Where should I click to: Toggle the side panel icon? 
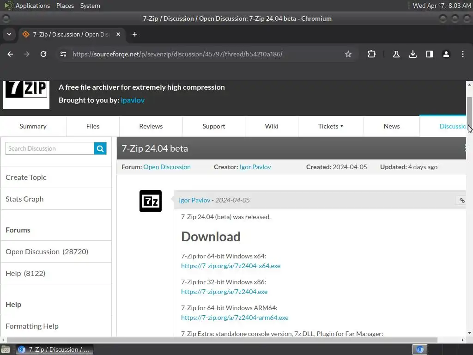[430, 54]
